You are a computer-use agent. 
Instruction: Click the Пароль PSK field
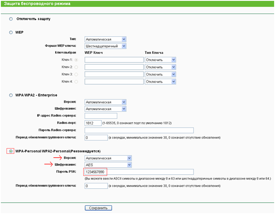tap(139, 172)
